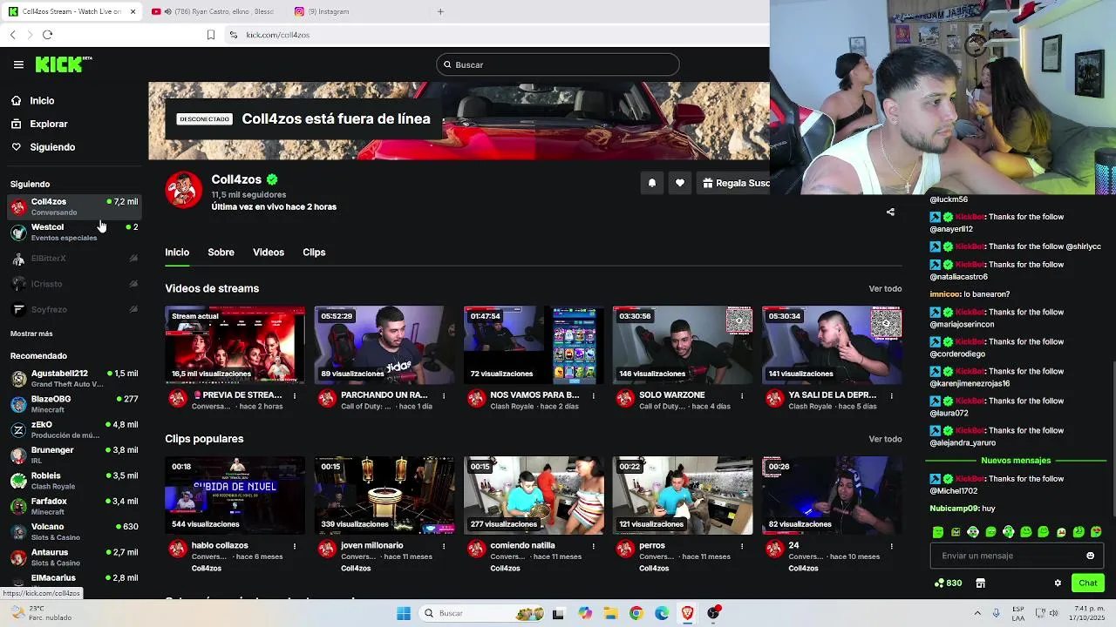Open Microsoft Edge from the taskbar

click(662, 613)
